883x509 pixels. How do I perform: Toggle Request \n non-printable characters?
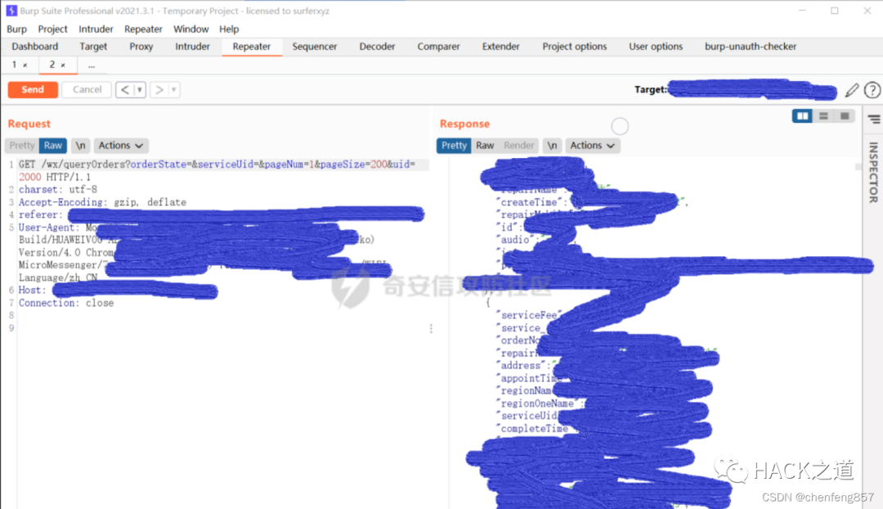tap(80, 146)
